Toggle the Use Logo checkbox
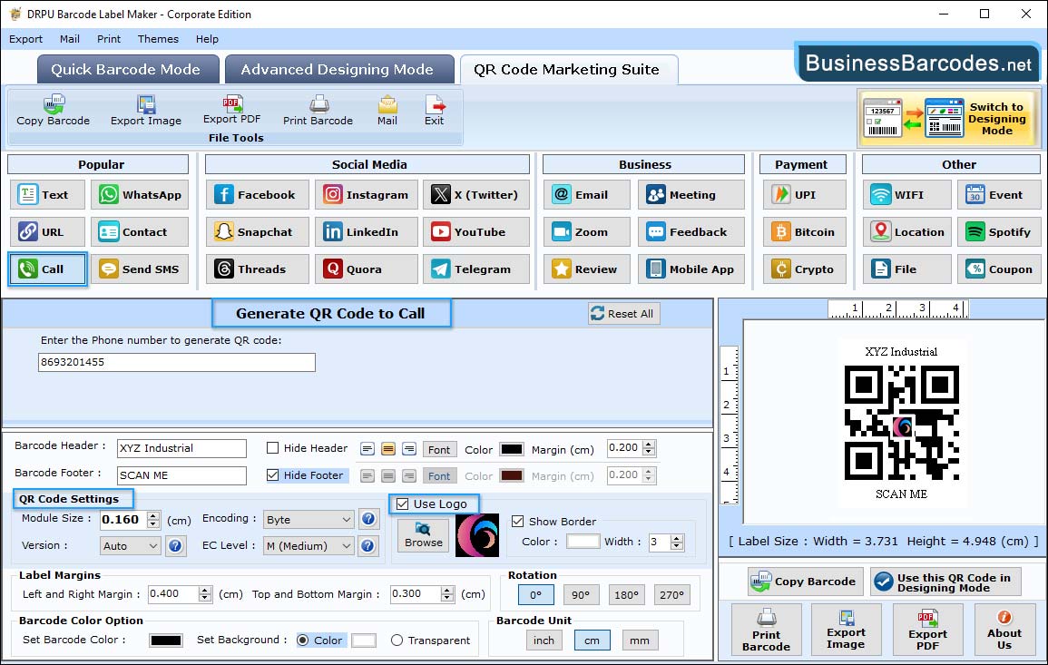The height and width of the screenshot is (665, 1048). pyautogui.click(x=402, y=504)
